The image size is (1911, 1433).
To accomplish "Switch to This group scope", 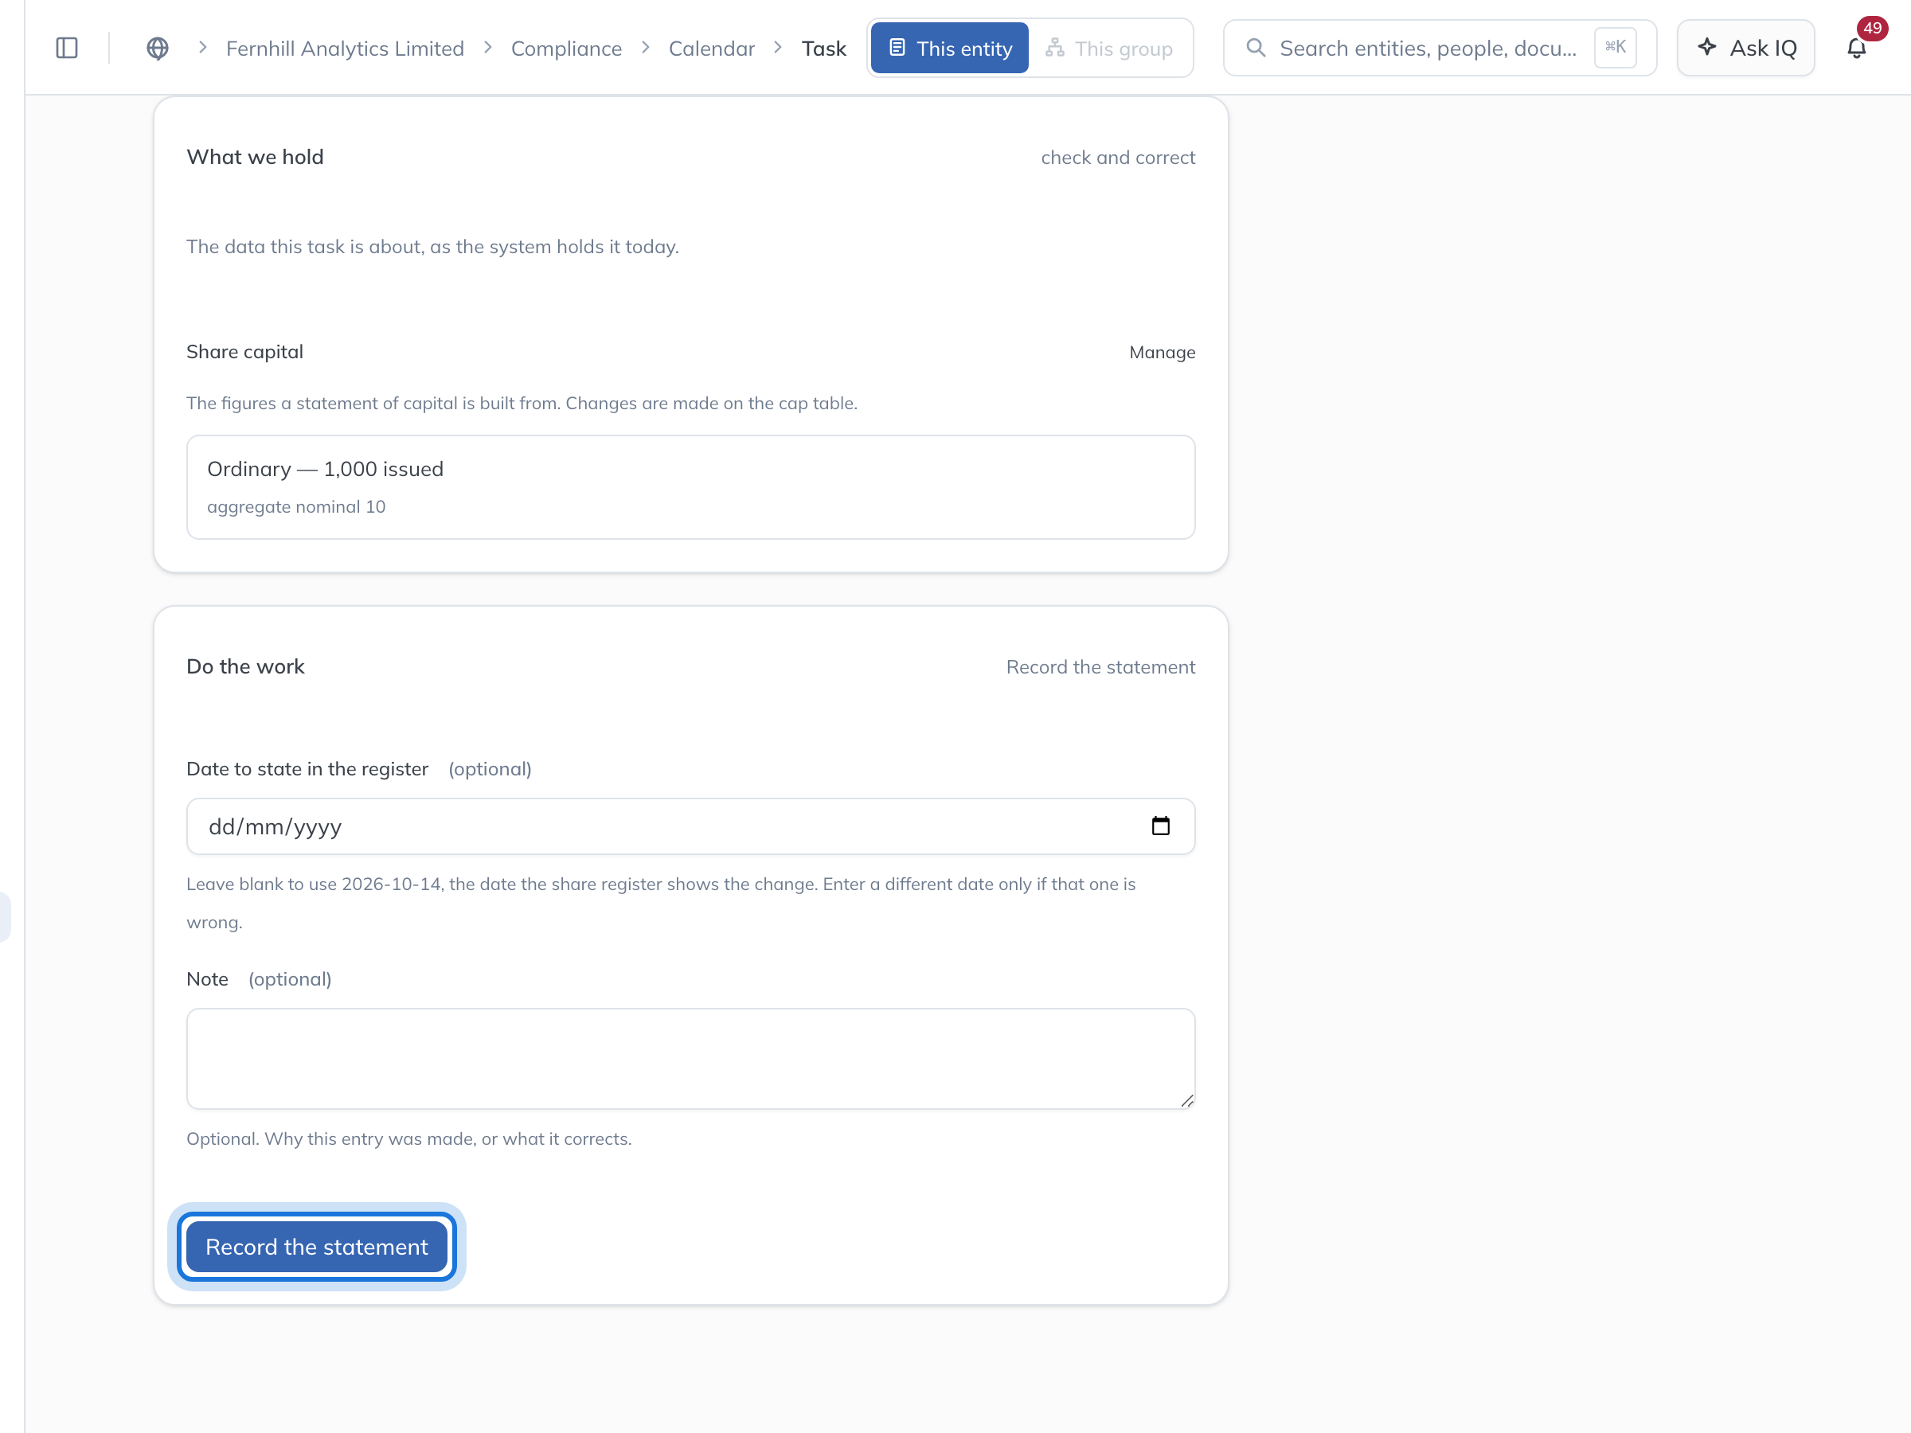I will tap(1109, 48).
